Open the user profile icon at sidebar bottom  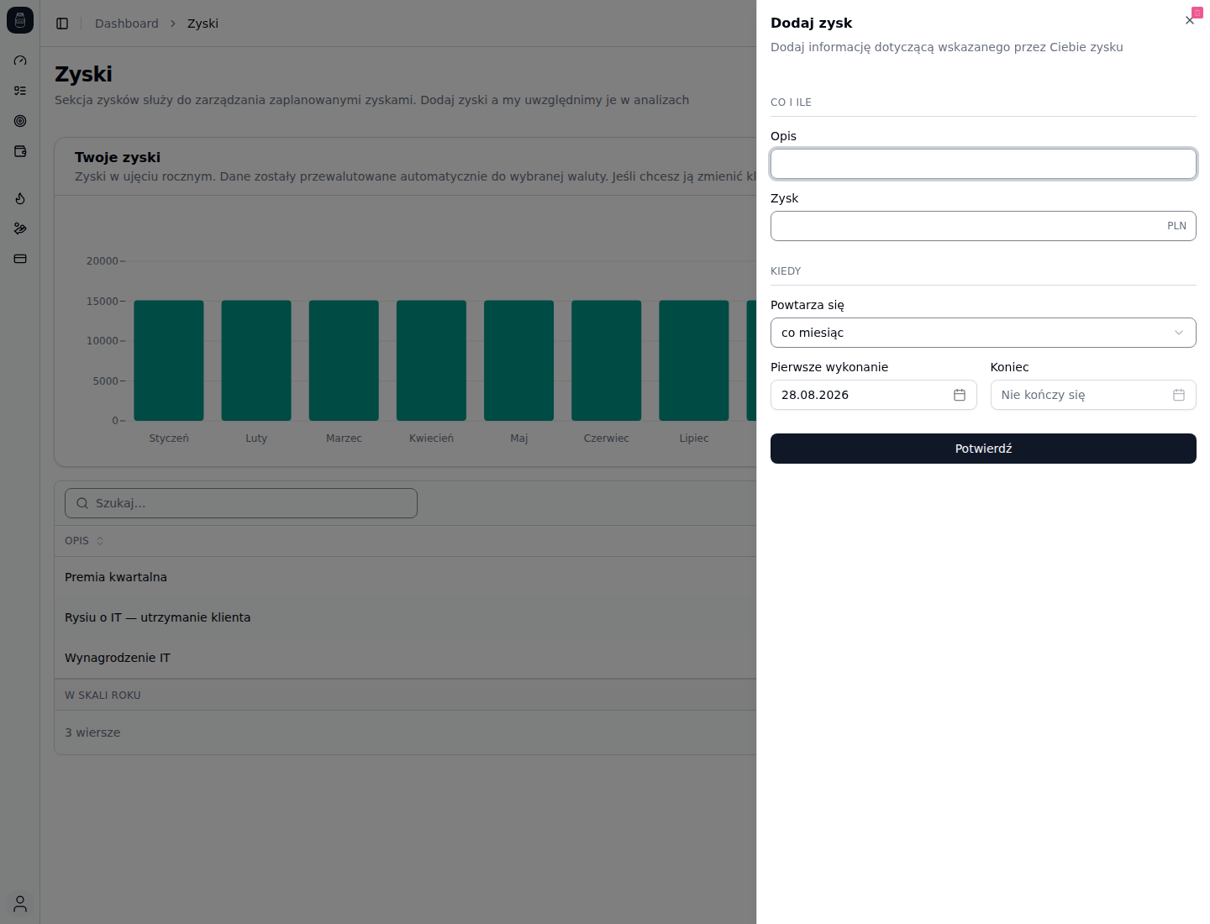[x=20, y=904]
